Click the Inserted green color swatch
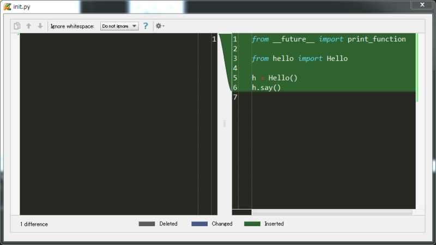This screenshot has width=436, height=245. tap(252, 224)
